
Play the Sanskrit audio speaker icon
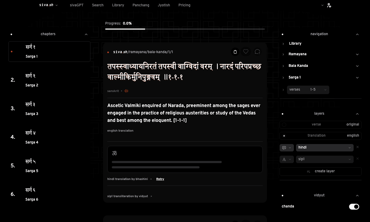coord(126,91)
